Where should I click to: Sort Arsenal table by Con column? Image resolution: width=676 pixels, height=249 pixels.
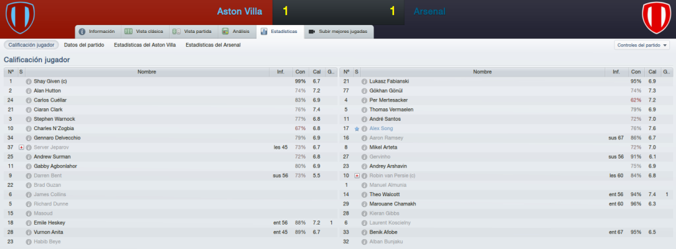click(x=635, y=71)
